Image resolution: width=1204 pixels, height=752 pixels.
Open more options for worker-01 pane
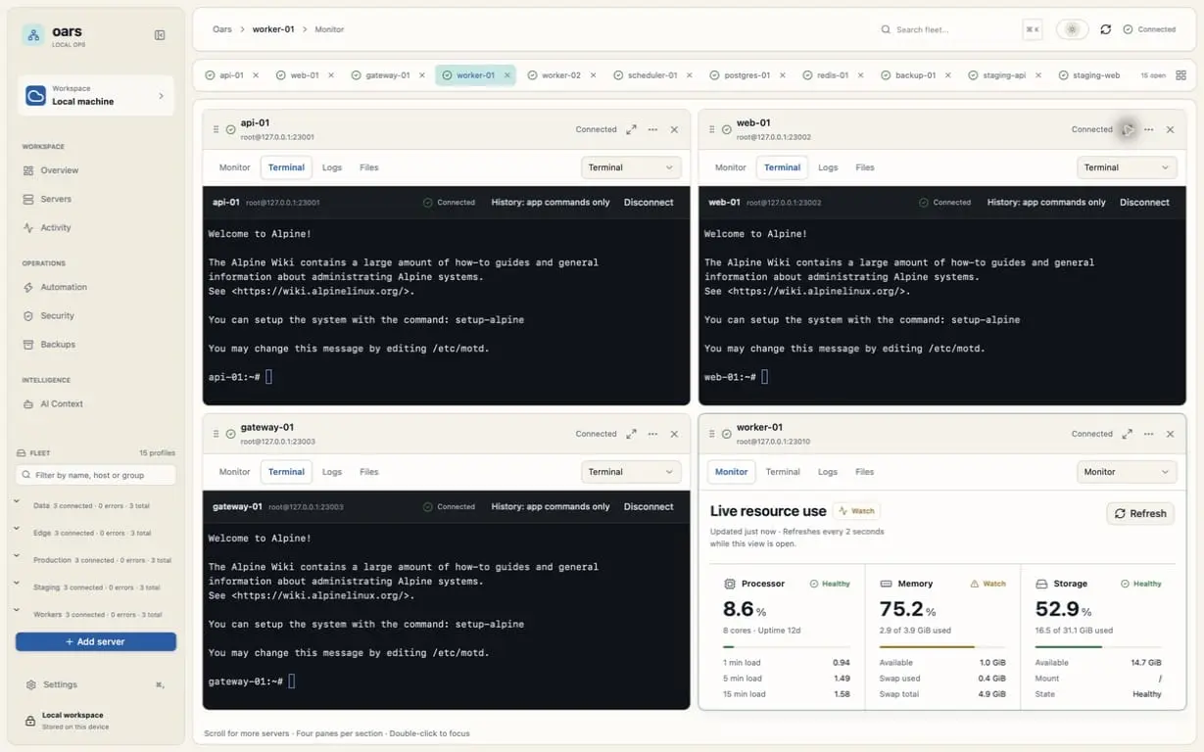pyautogui.click(x=1148, y=434)
